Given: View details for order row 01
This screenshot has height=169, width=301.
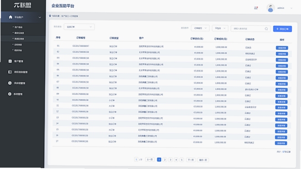Looking at the screenshot, I should click(x=282, y=48).
